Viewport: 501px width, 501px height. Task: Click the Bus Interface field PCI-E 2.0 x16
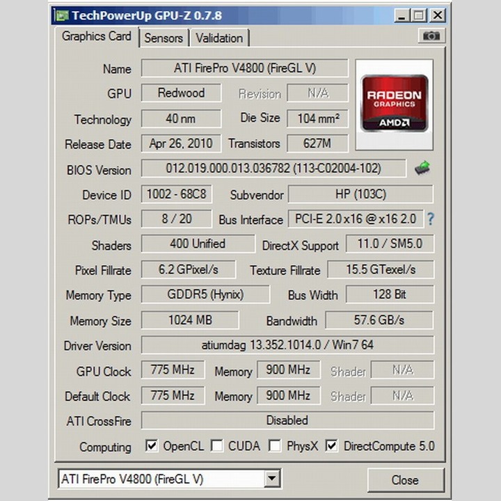[x=356, y=219]
